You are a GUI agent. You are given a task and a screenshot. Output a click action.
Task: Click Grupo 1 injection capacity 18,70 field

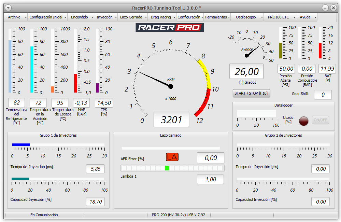(x=96, y=202)
